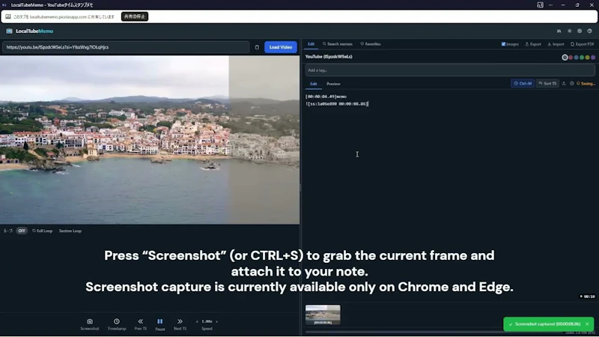Image resolution: width=599 pixels, height=337 pixels.
Task: Click the paste icon beside the URL field
Action: pyautogui.click(x=257, y=47)
